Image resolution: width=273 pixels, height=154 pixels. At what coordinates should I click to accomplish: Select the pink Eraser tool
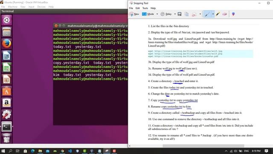tap(225, 14)
